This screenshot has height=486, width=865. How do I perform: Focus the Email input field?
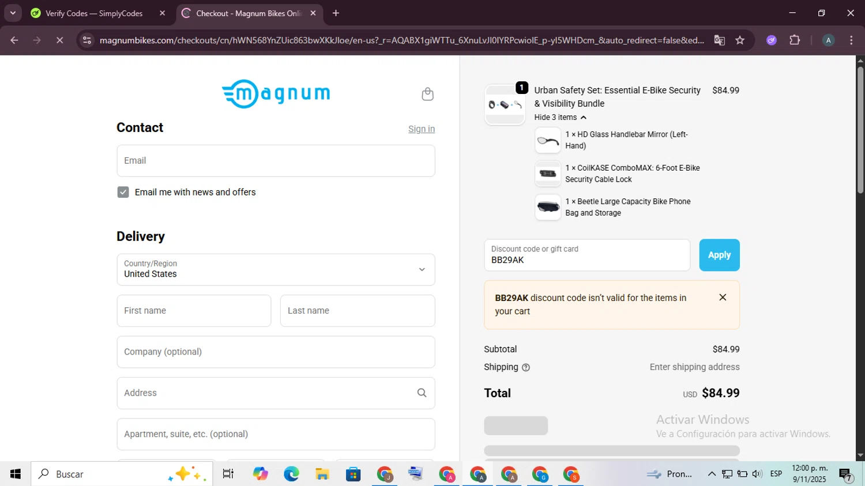tap(276, 161)
